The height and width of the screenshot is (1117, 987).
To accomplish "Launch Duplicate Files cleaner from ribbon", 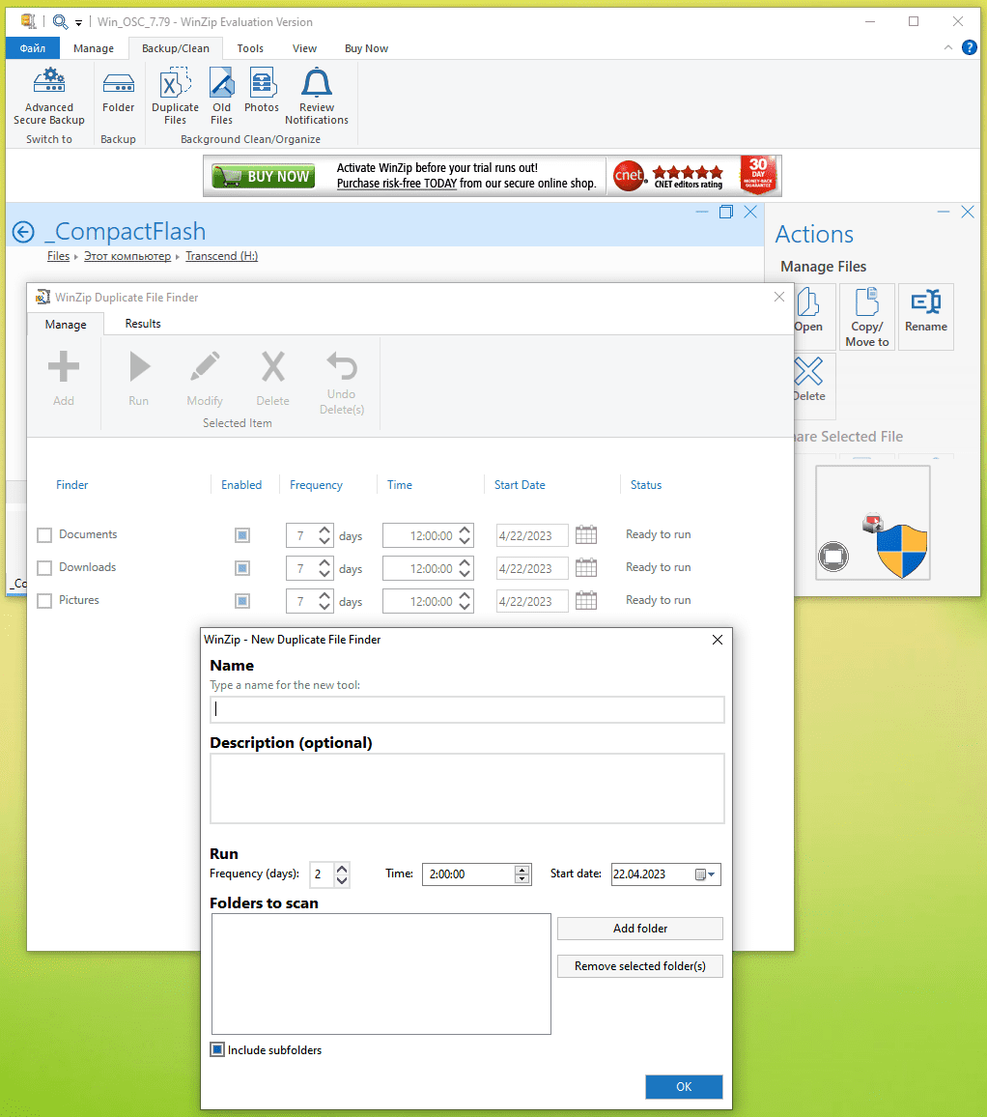I will click(x=175, y=97).
